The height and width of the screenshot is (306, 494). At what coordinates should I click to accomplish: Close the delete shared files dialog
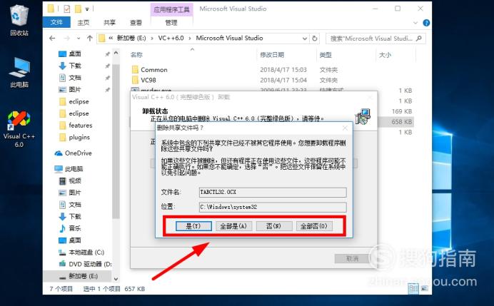click(345, 128)
